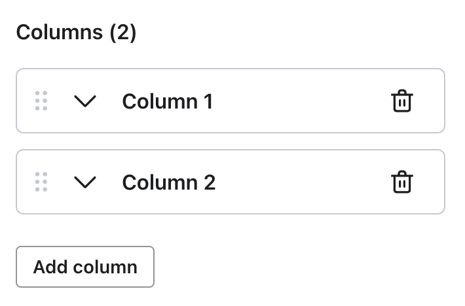Screen dimensions: 465x306
Task: Click empty space in Column 1 row
Action: point(301,101)
